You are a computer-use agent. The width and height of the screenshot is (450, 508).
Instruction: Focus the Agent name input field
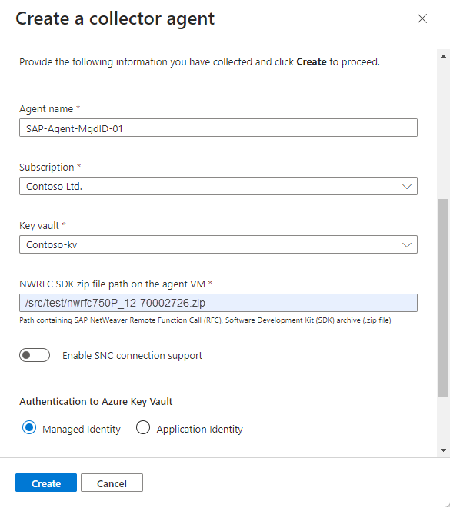[218, 128]
